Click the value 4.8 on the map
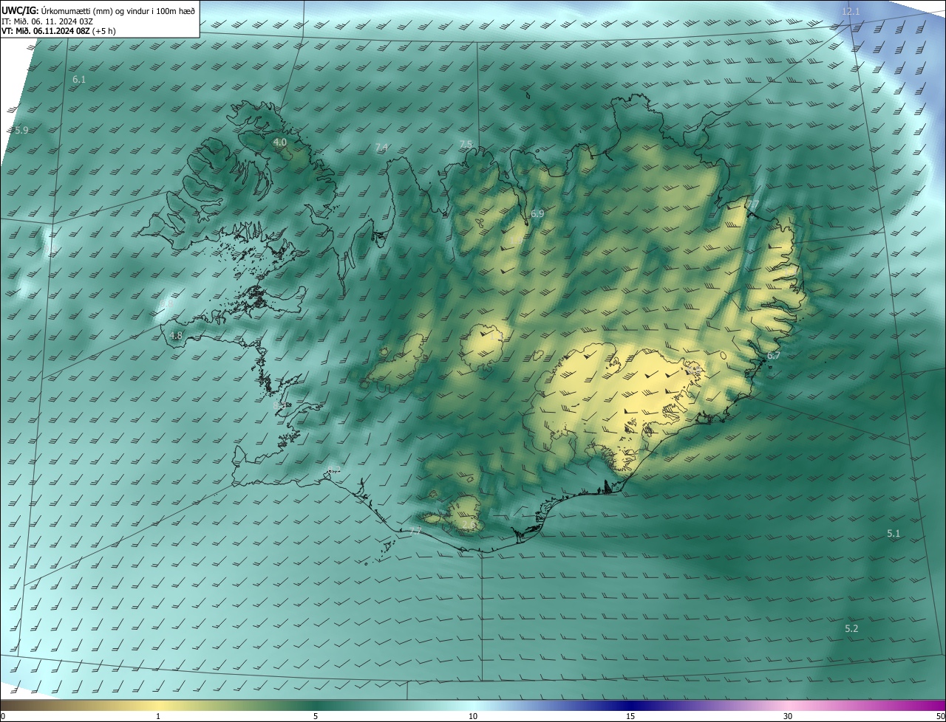This screenshot has width=946, height=722. pos(176,335)
